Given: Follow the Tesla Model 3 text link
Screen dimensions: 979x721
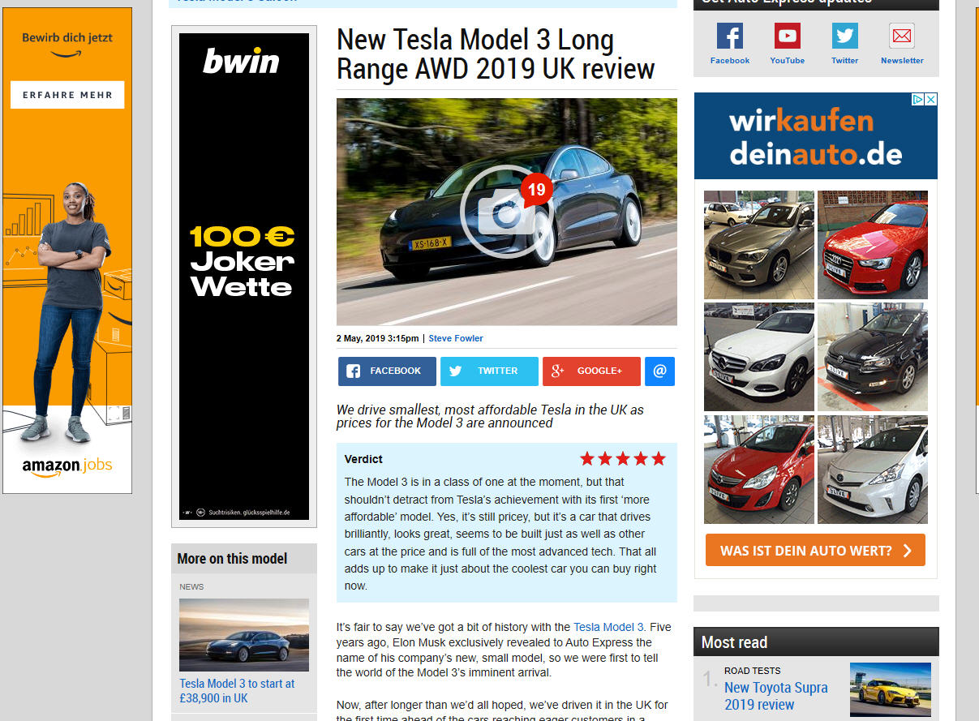Looking at the screenshot, I should click(x=608, y=627).
